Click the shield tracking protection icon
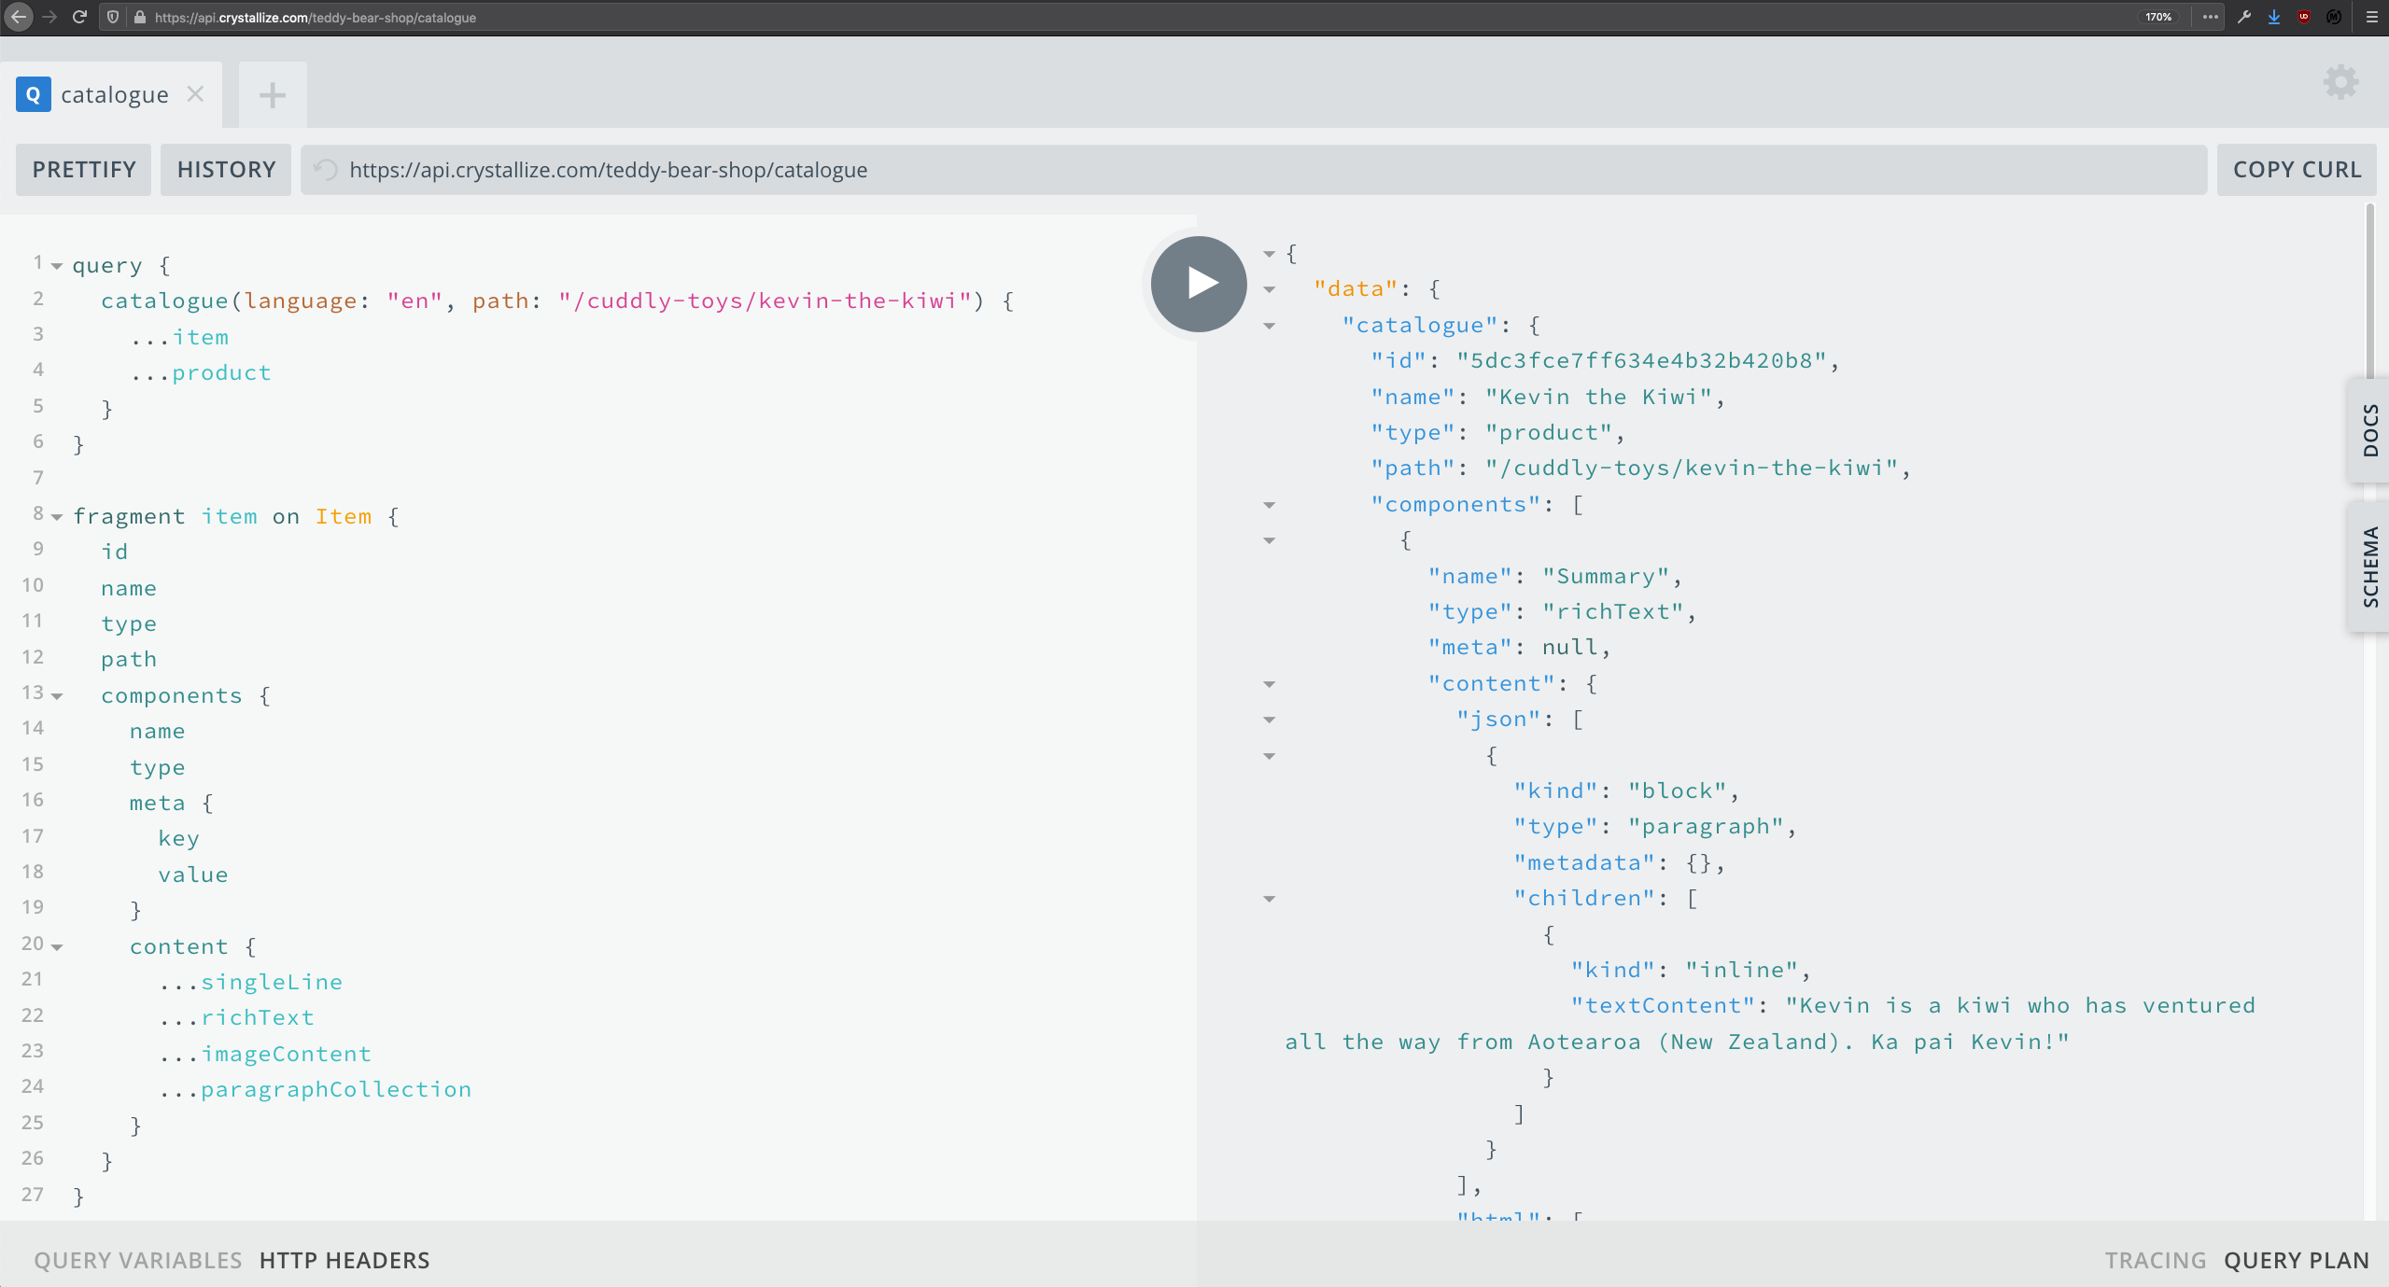Image resolution: width=2389 pixels, height=1287 pixels. [113, 17]
